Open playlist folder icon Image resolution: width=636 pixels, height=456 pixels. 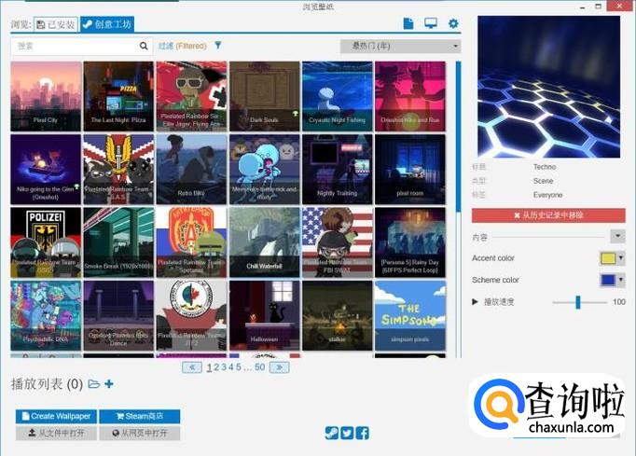(93, 384)
